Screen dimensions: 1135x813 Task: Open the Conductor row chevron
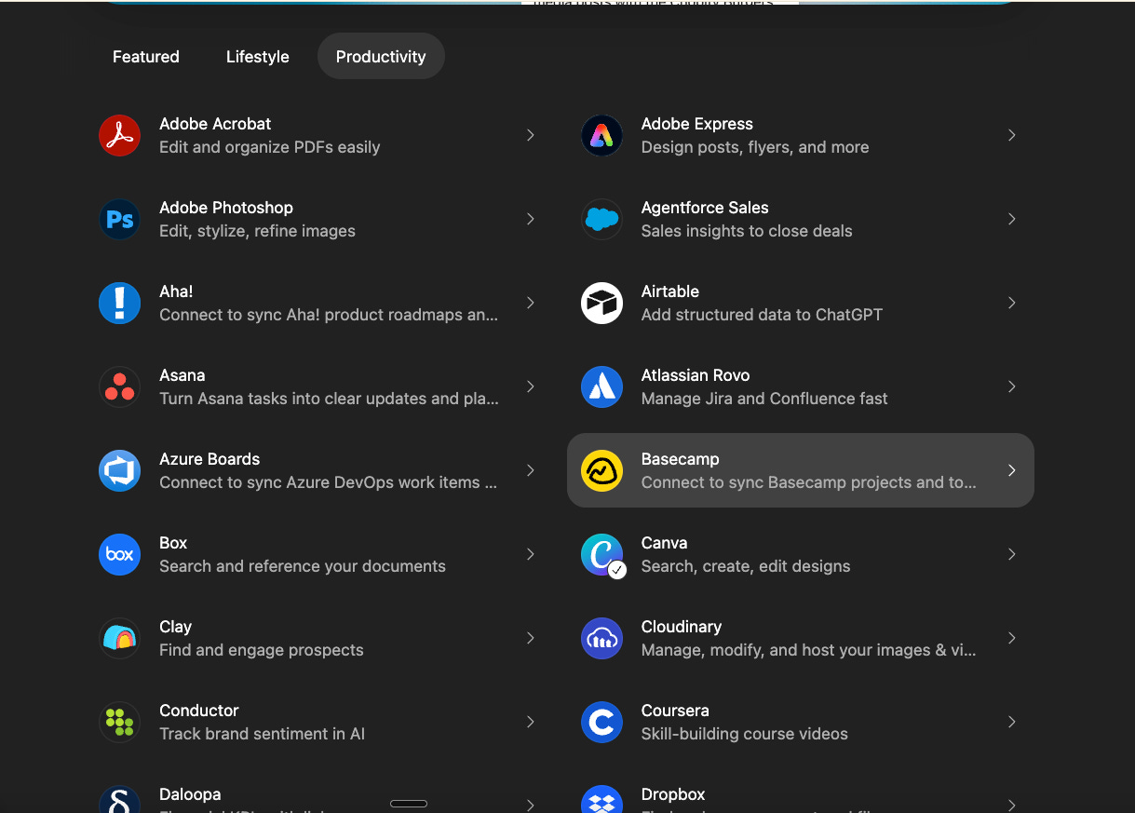[x=530, y=722]
